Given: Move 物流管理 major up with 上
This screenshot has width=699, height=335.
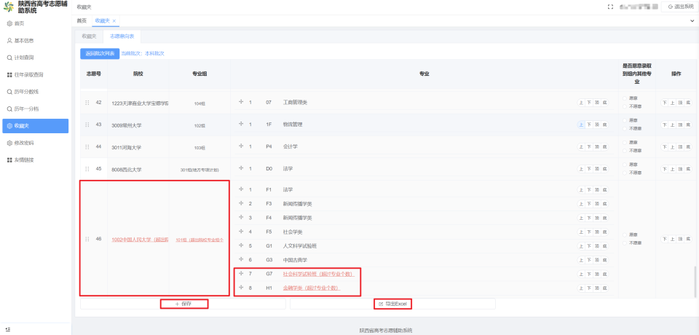Looking at the screenshot, I should (x=581, y=125).
